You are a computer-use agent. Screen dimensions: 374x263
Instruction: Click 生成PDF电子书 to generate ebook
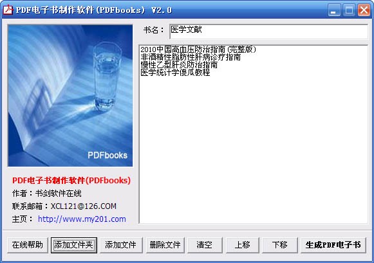[x=333, y=245]
